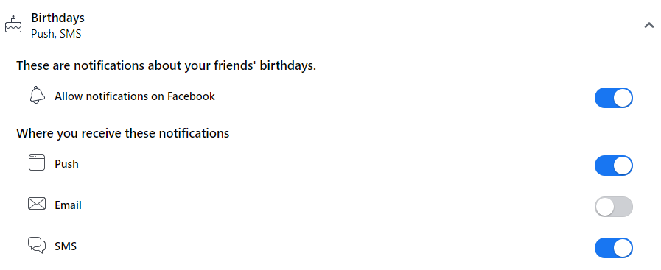This screenshot has width=661, height=270.
Task: Disable Allow notifications on Facebook switch
Action: tap(614, 98)
